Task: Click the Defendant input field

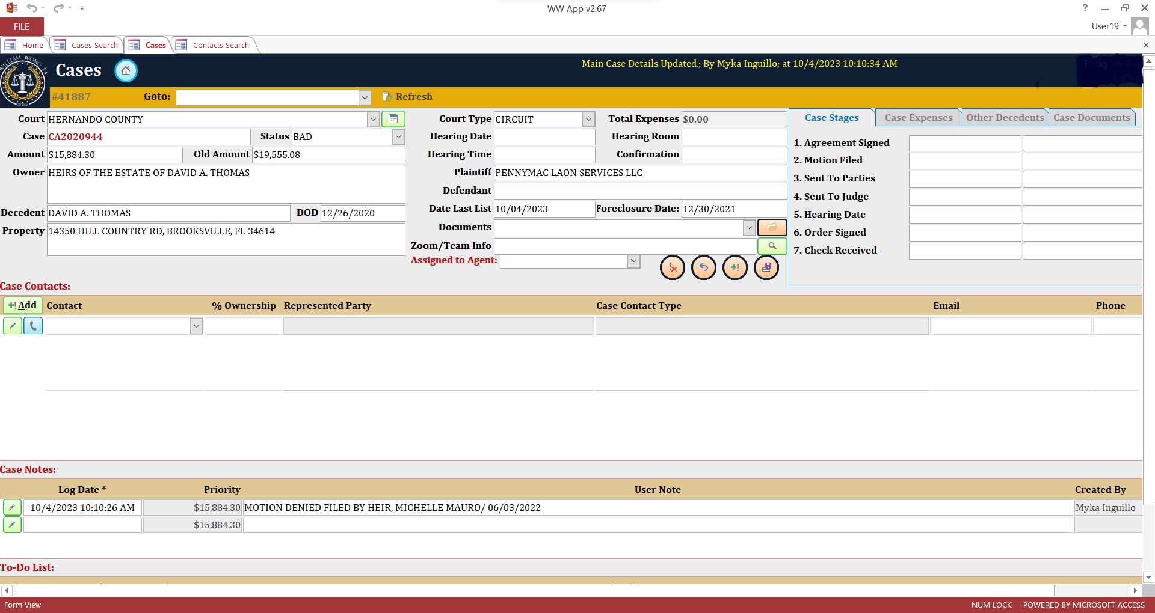Action: click(640, 191)
